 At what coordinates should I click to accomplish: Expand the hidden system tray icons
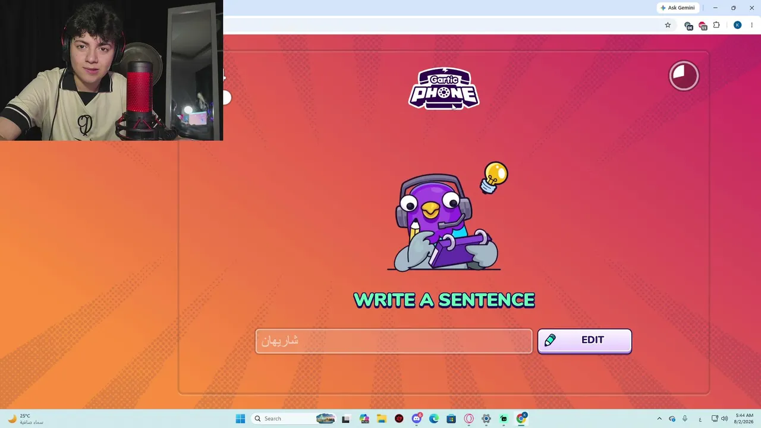(659, 418)
